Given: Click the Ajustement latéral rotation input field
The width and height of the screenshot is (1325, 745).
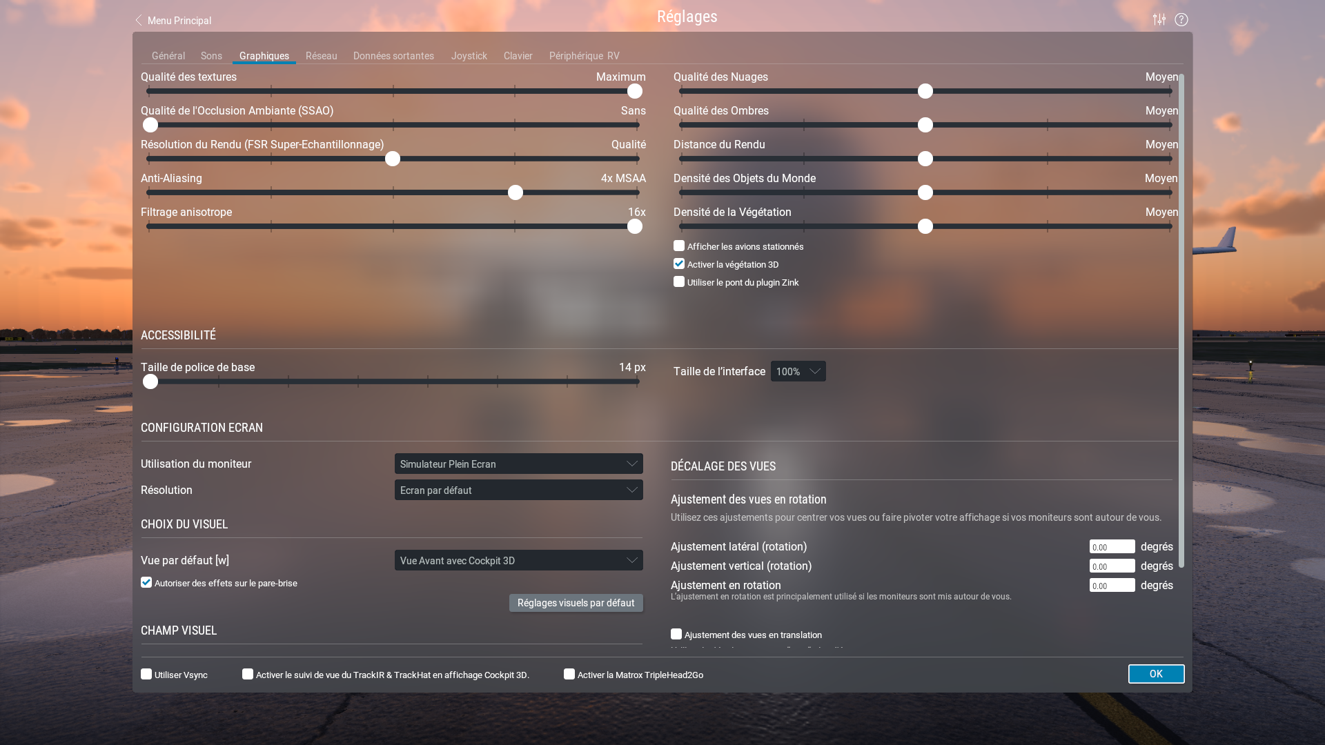Looking at the screenshot, I should (1112, 547).
